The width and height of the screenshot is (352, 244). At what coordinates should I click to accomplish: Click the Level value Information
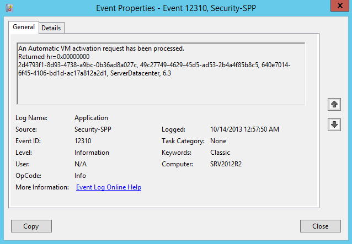click(92, 153)
